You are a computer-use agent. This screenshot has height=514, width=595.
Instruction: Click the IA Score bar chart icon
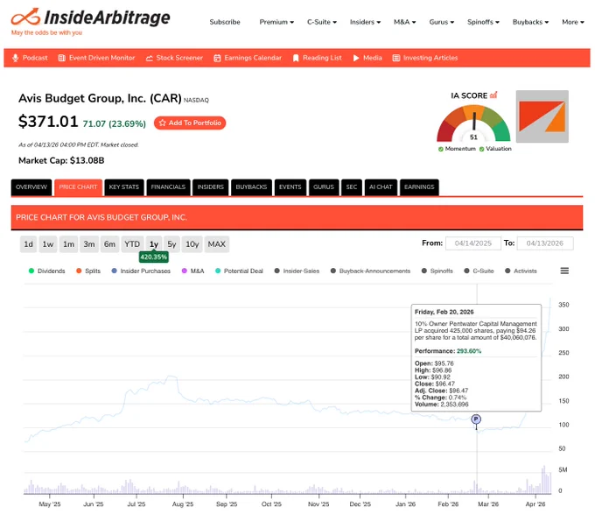493,95
